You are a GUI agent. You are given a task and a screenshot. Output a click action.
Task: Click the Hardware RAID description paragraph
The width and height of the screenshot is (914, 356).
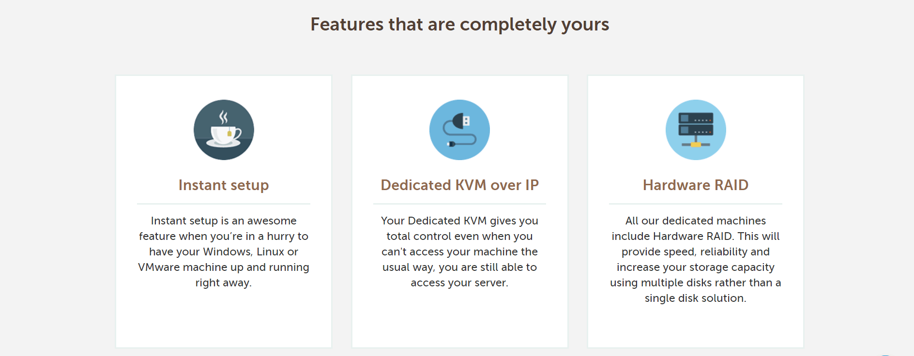(696, 259)
